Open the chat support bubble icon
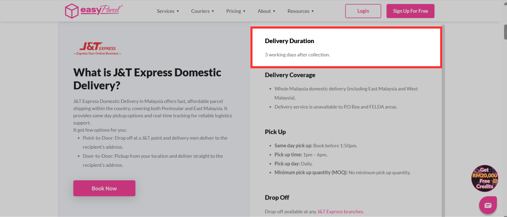Viewport: 507px width, 217px height. [x=488, y=205]
